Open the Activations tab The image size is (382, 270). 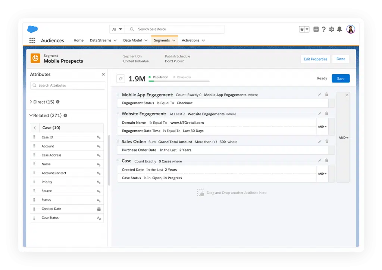(x=190, y=40)
